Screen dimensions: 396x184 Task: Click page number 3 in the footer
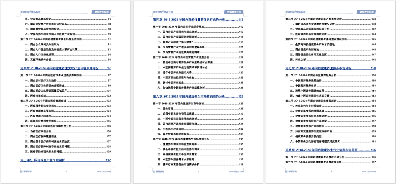coord(66,172)
